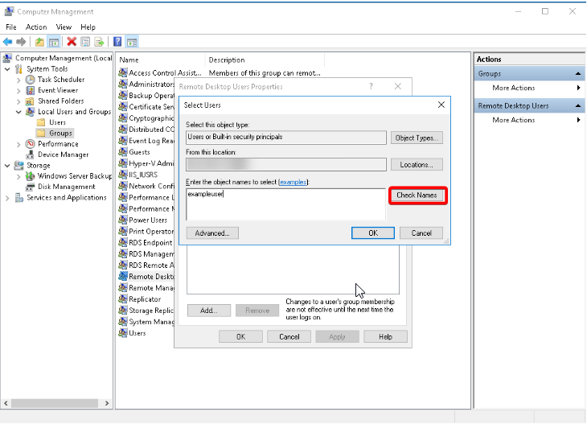
Task: Click the Access Control Assist group icon
Action: tap(123, 72)
